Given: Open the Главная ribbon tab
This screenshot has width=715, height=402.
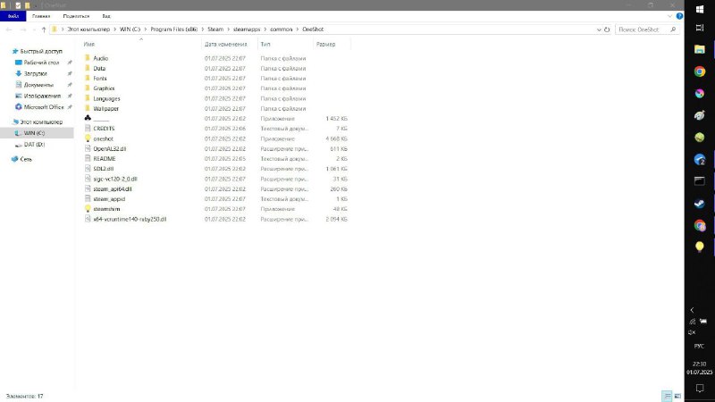Looking at the screenshot, I should click(41, 16).
